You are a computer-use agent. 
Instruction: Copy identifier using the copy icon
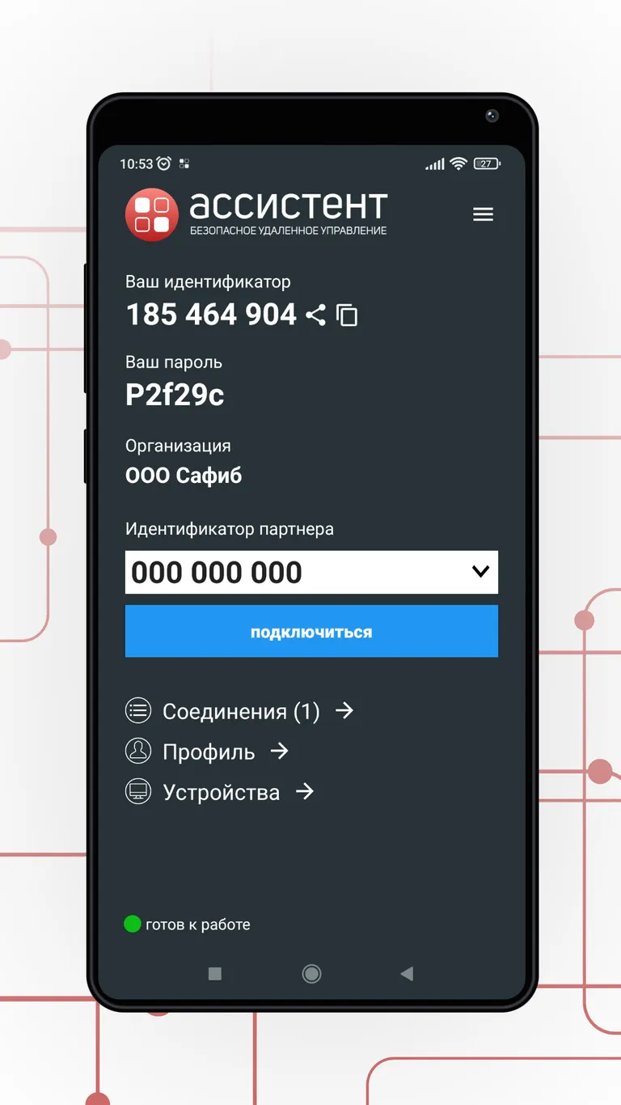[347, 315]
